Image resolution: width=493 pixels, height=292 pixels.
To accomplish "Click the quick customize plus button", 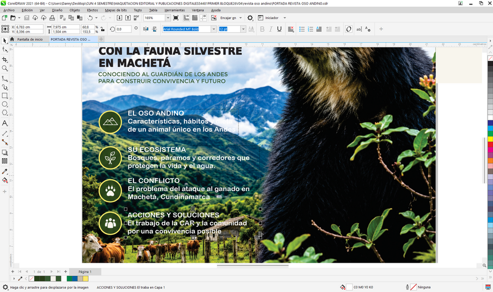I will coord(381,29).
